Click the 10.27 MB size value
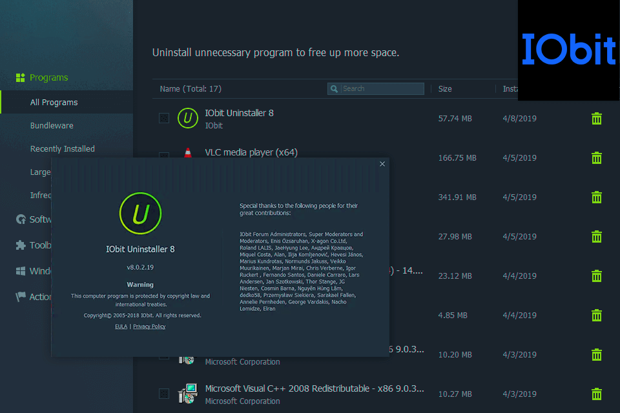620x413 pixels. point(455,394)
